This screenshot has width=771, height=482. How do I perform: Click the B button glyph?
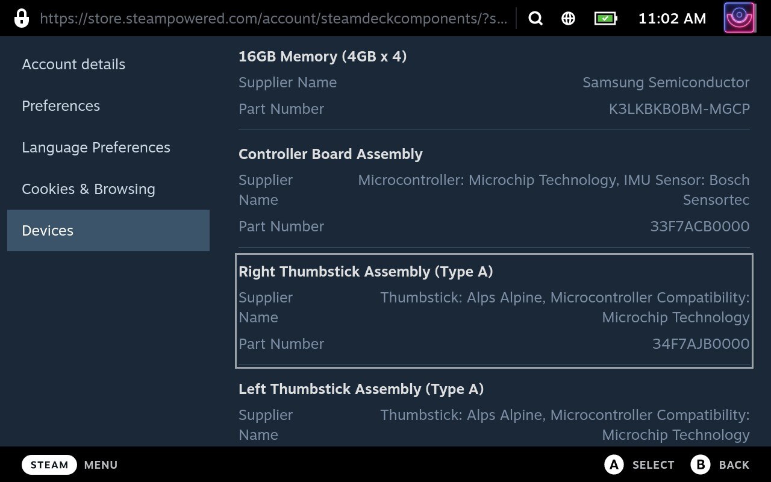pyautogui.click(x=701, y=465)
